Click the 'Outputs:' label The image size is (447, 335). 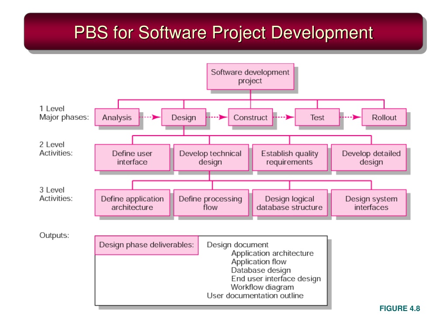pyautogui.click(x=54, y=235)
